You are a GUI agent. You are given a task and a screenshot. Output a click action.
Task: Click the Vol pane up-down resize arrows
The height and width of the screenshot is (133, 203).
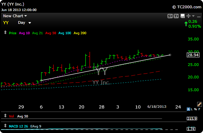click(5, 115)
